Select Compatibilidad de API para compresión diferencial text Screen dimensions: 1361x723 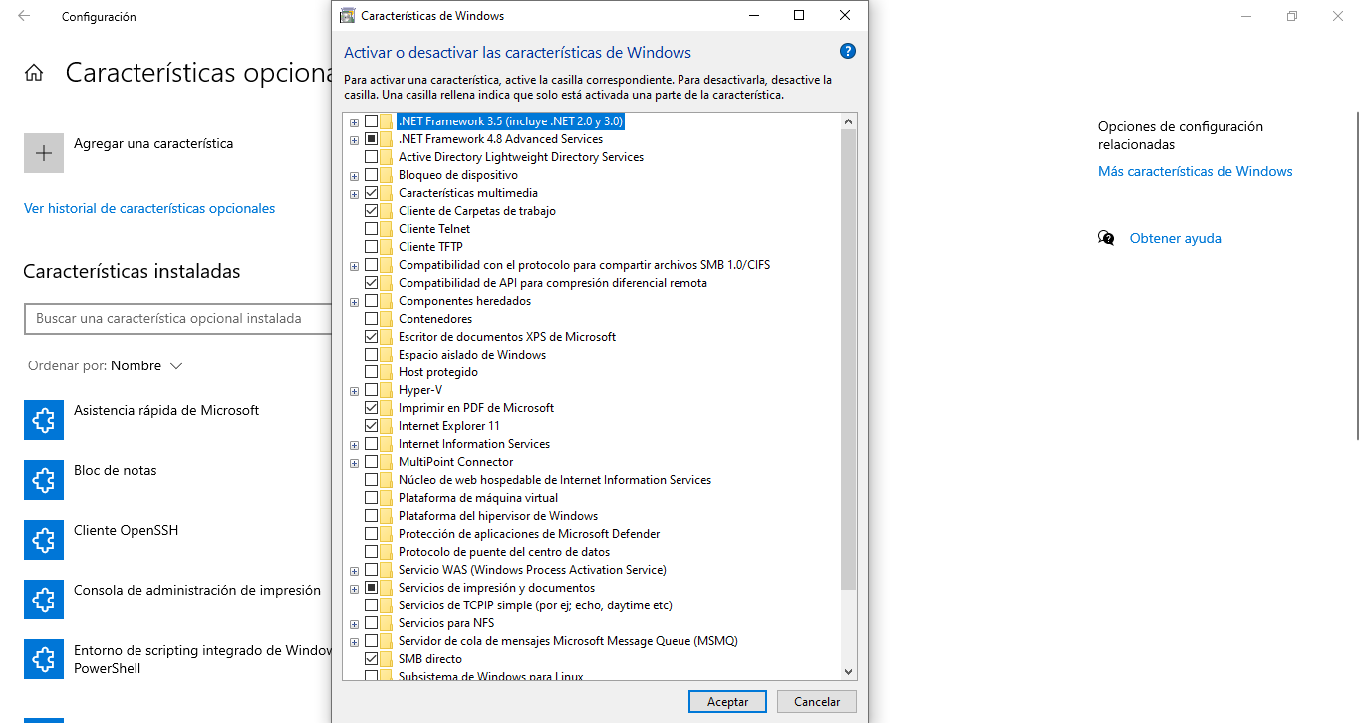(x=553, y=283)
